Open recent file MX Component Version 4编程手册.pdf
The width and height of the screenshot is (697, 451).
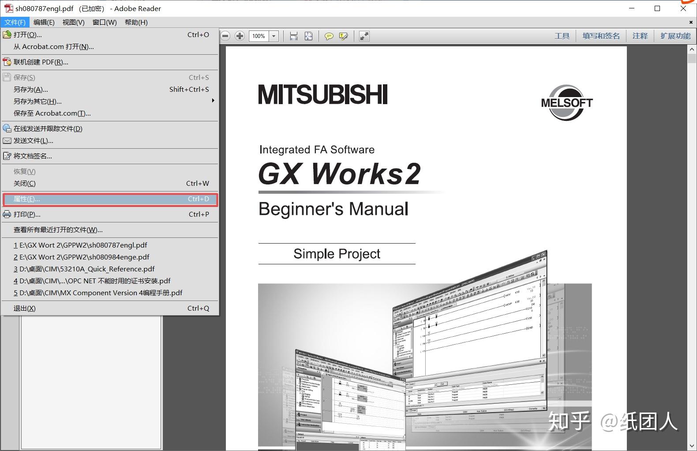point(110,293)
